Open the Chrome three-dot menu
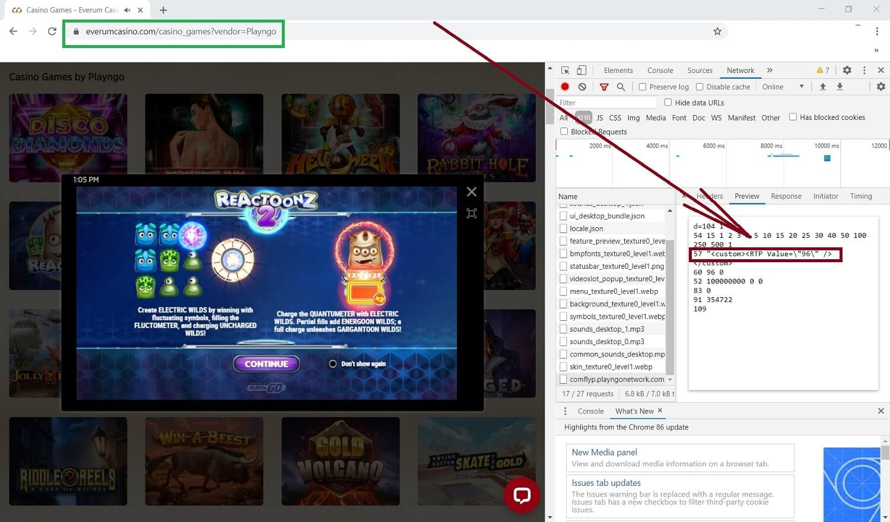 tap(877, 31)
